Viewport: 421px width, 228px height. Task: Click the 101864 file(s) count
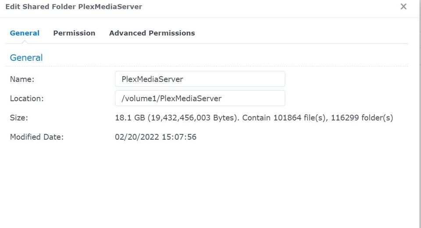coord(300,118)
